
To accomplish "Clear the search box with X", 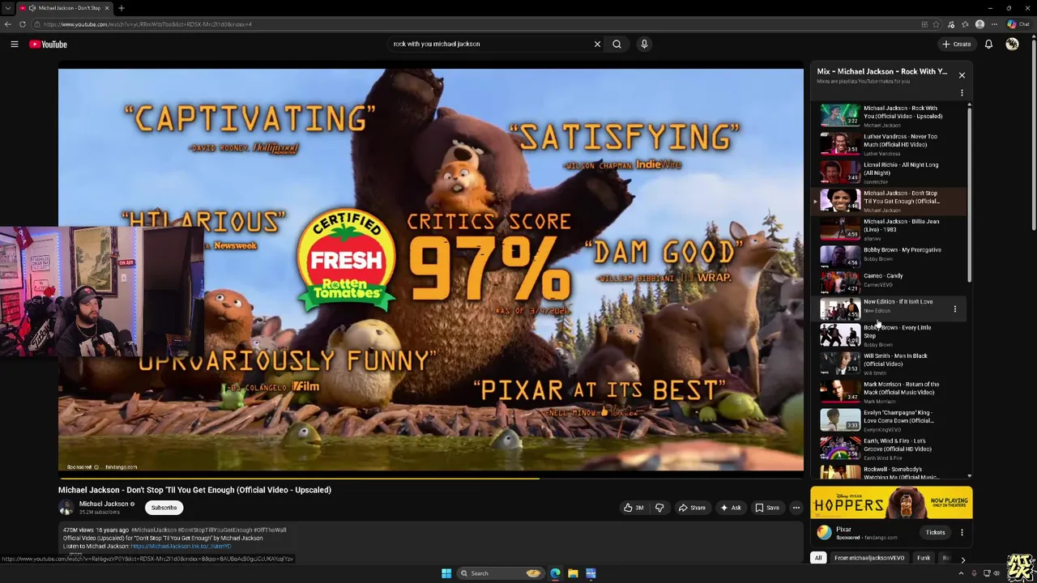I will [597, 44].
